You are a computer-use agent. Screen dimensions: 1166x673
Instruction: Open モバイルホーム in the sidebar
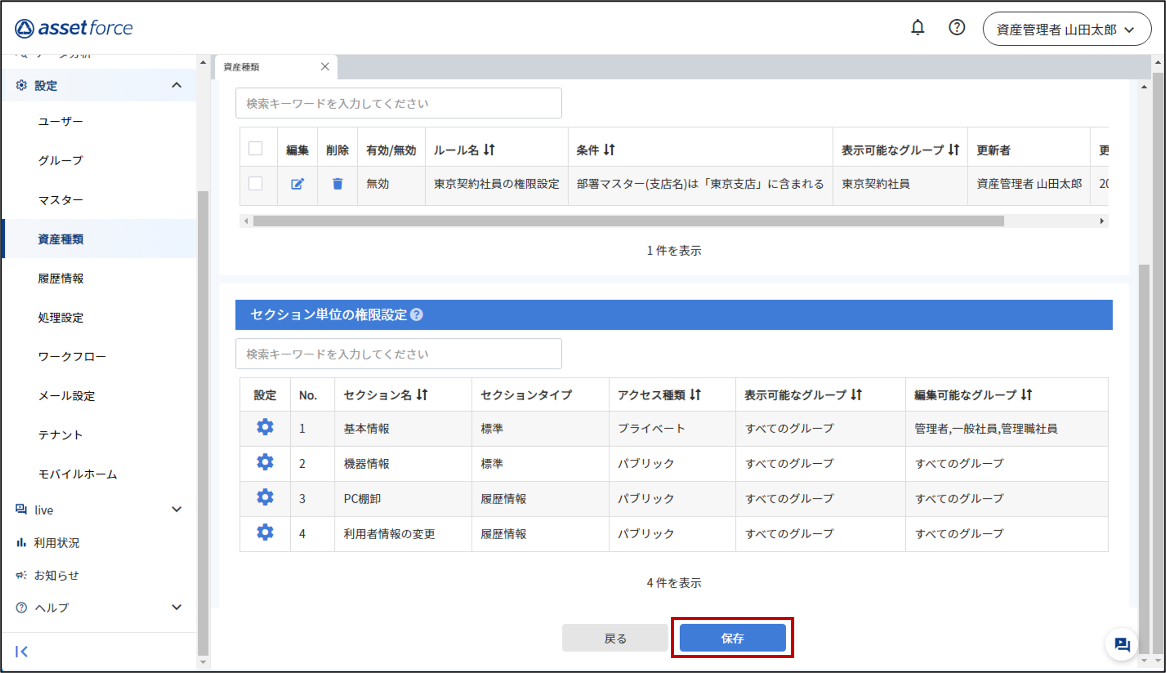point(78,474)
